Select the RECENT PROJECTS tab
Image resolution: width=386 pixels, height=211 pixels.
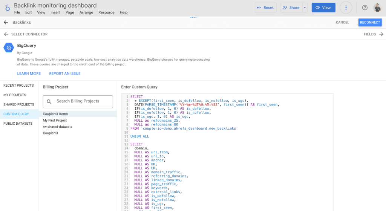[19, 85]
